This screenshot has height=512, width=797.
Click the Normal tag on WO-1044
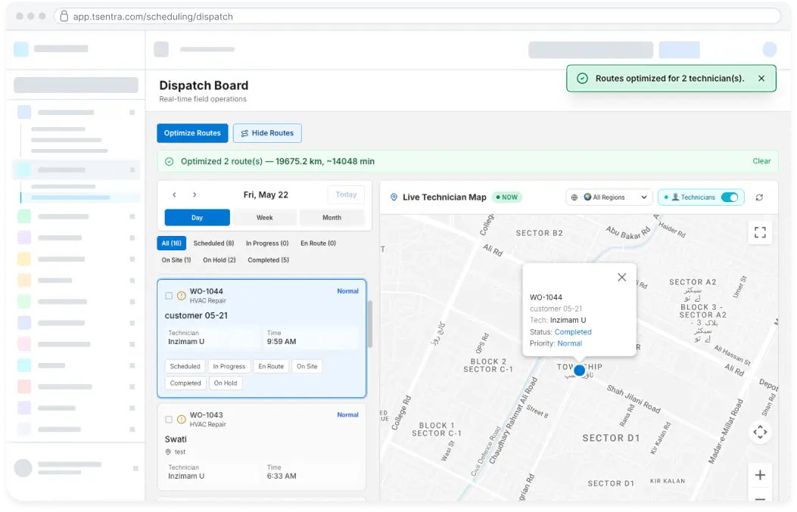click(x=347, y=291)
